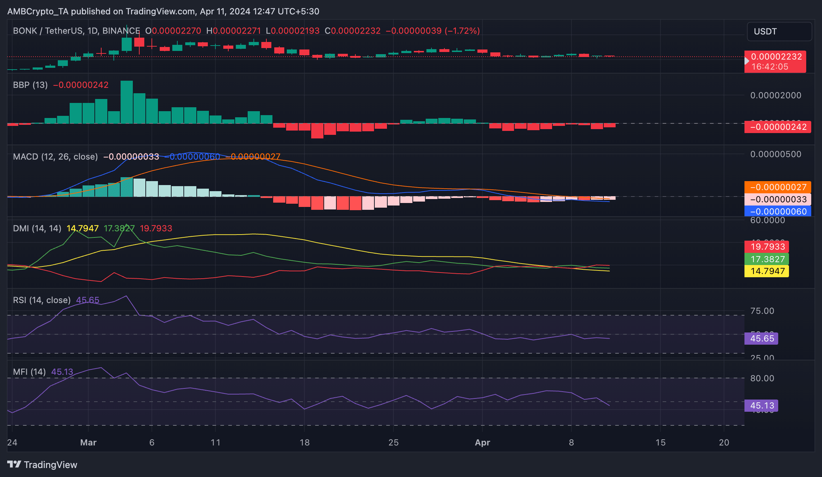
Task: Click the DMI legend value 19.7933
Action: point(156,228)
